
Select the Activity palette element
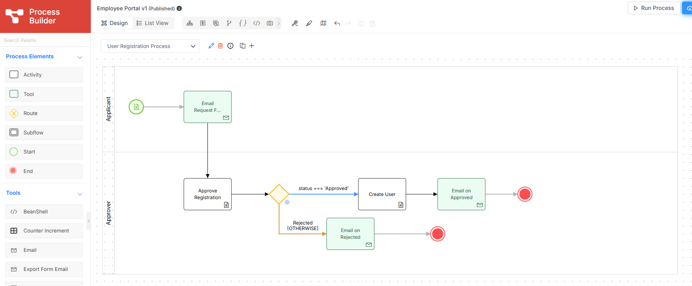pyautogui.click(x=44, y=75)
